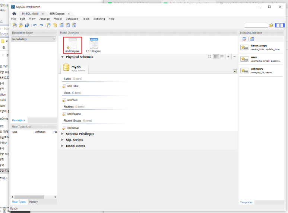Open the Model menu
The height and width of the screenshot is (213, 288).
click(57, 19)
